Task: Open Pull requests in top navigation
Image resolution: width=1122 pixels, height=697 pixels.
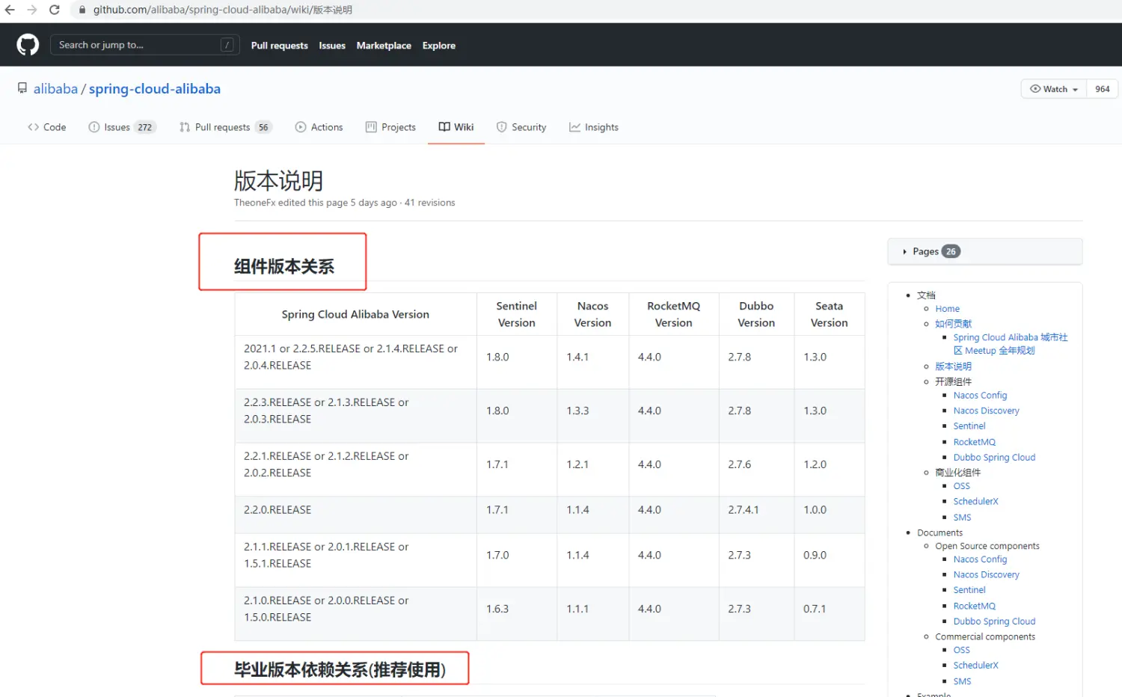Action: click(x=279, y=46)
